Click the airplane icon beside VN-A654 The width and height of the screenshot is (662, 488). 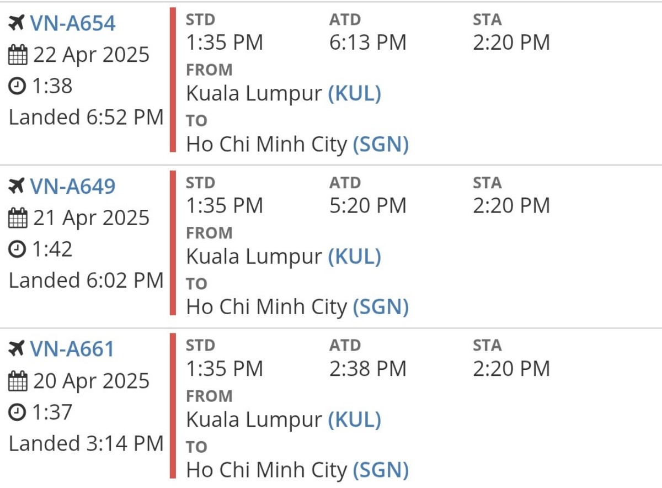pos(17,23)
